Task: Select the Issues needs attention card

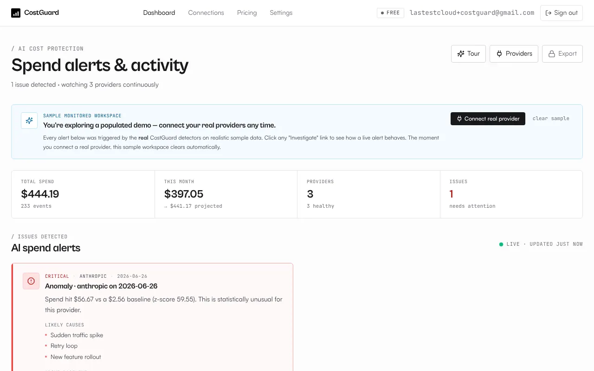Action: click(511, 194)
